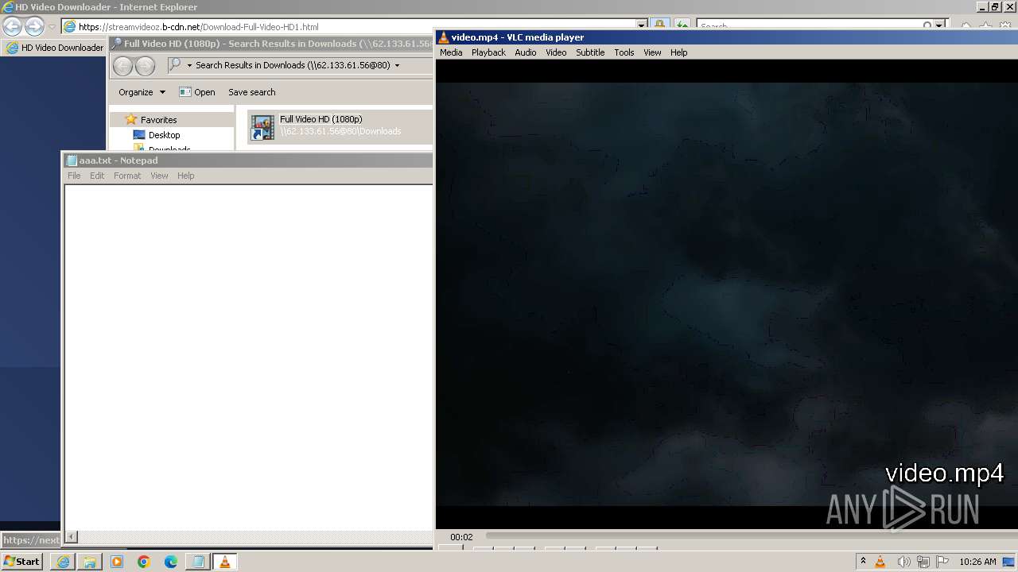This screenshot has width=1018, height=572.
Task: Open the Windows Start menu
Action: pos(21,562)
